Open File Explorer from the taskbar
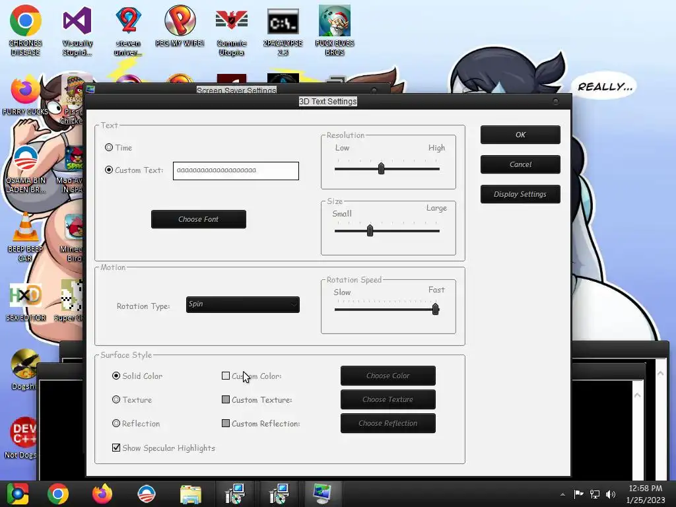 pyautogui.click(x=191, y=494)
